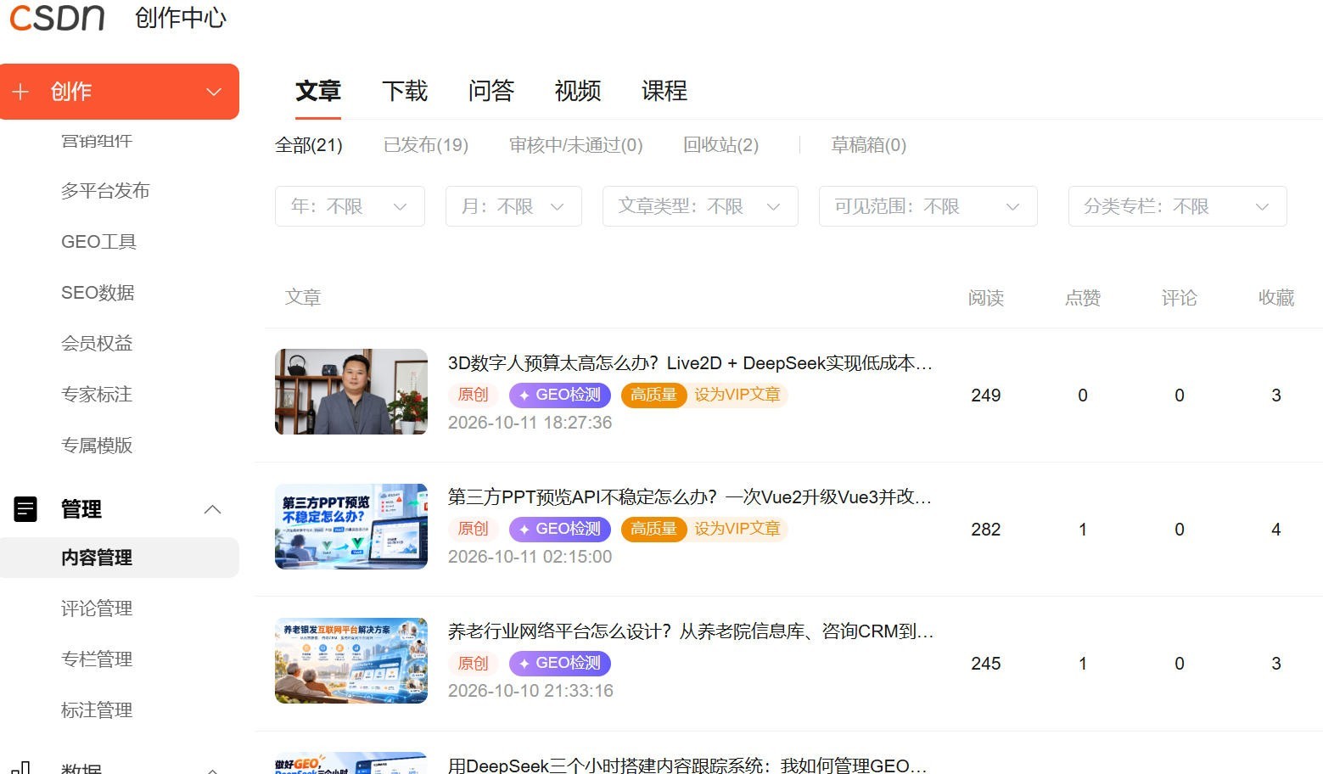Viewport: 1323px width, 774px height.
Task: Open the 年: 不限 year filter
Action: coord(350,206)
